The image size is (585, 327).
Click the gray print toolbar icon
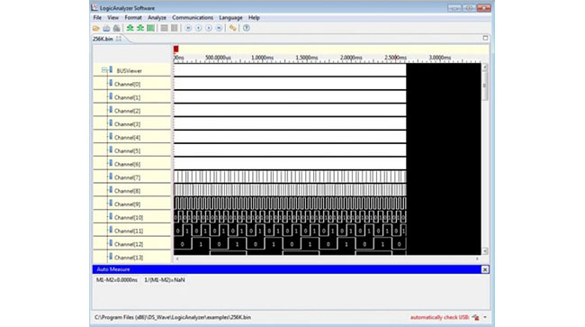pos(117,28)
